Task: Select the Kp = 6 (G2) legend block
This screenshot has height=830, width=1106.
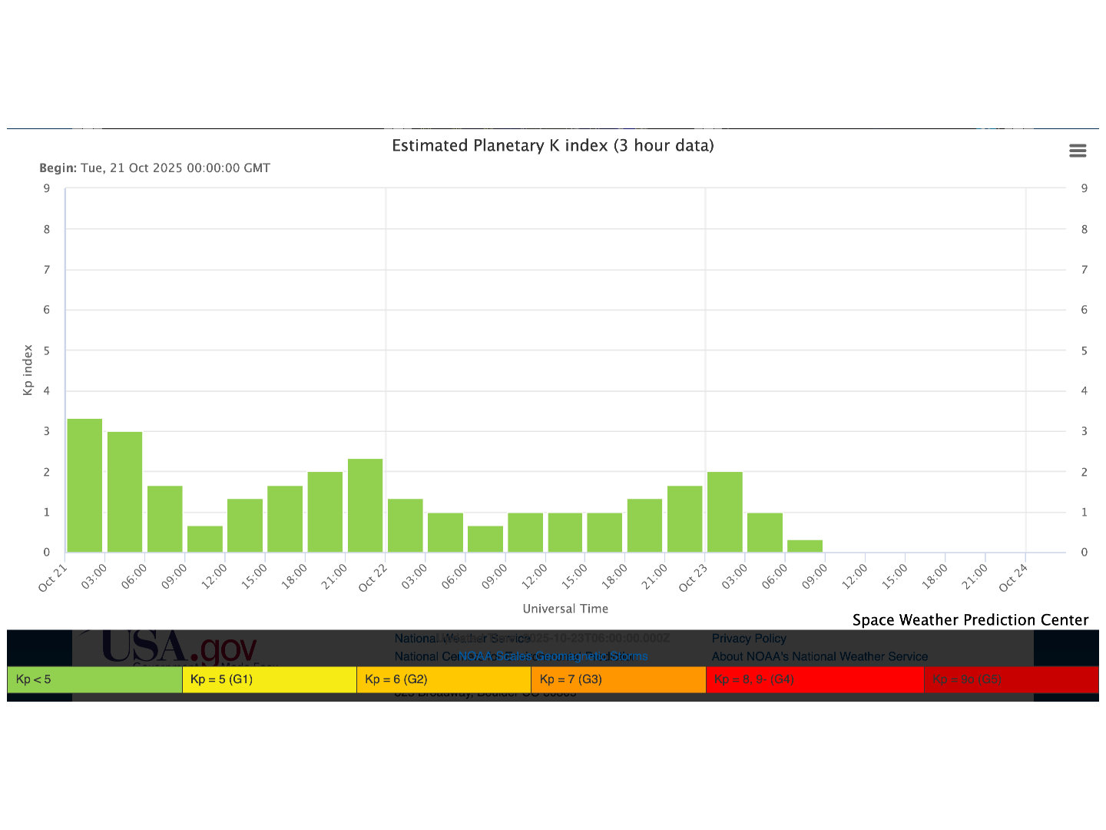Action: [443, 679]
